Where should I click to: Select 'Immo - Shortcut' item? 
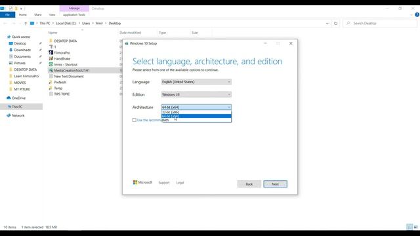coord(66,64)
